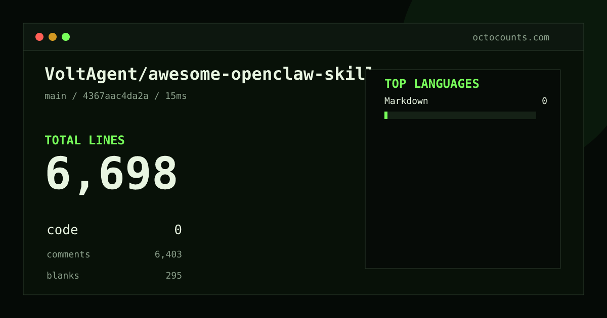Click the VoltAgent/awesome-openclaw-skills repository title
Screen dimensions: 607x318
coord(208,74)
